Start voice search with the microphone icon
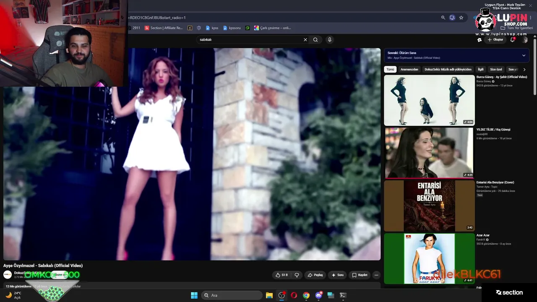The height and width of the screenshot is (302, 537). coord(330,40)
